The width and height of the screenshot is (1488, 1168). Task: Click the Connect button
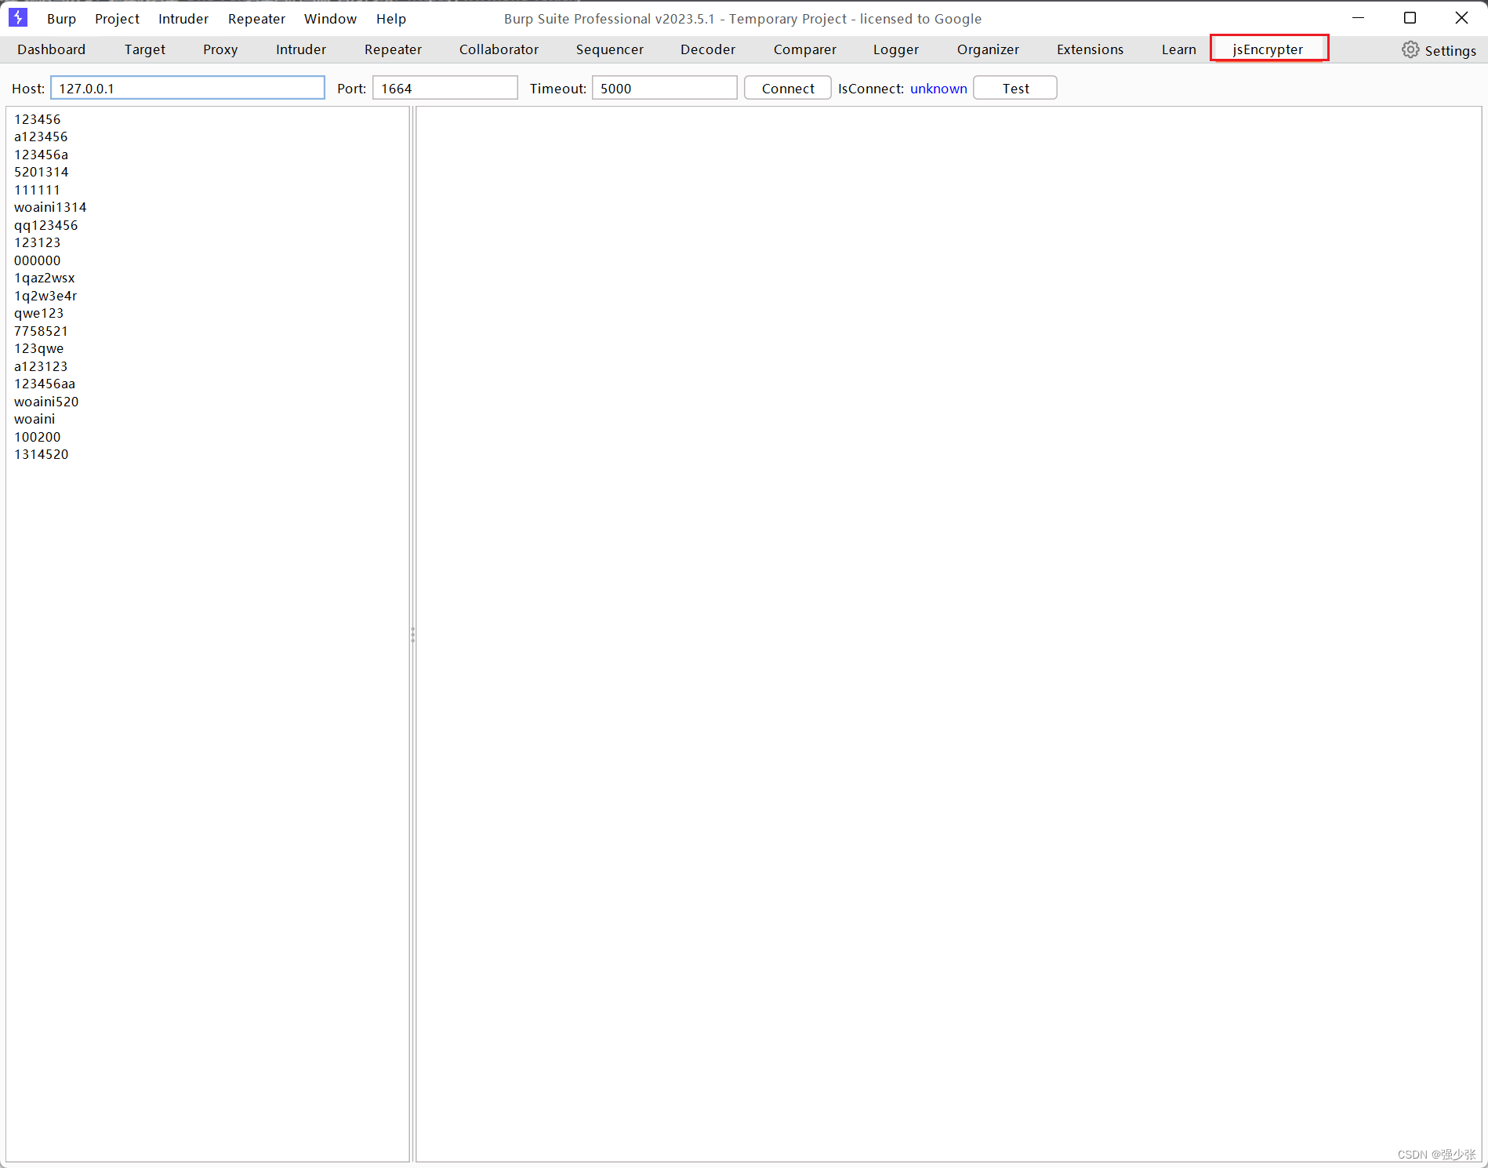click(x=788, y=88)
